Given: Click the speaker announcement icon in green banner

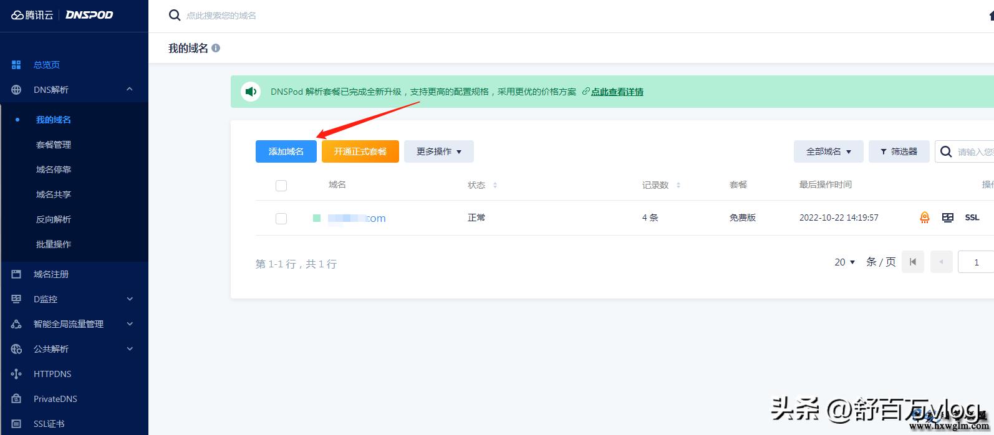Looking at the screenshot, I should pos(251,92).
